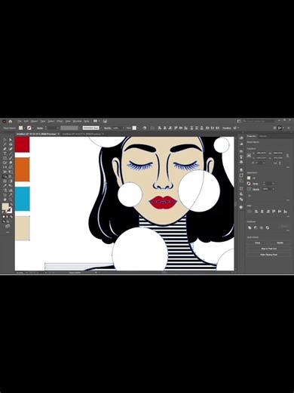294x393 pixels.
Task: Open the View menu
Action: [x=68, y=121]
